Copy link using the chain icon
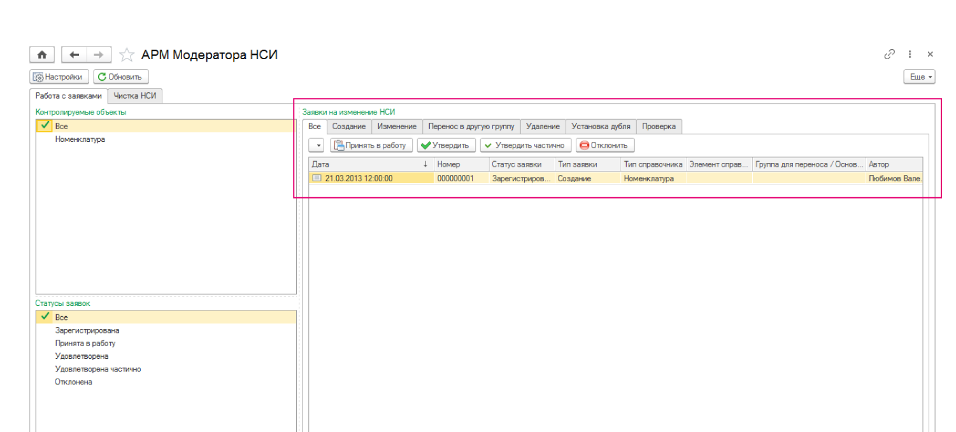 889,55
